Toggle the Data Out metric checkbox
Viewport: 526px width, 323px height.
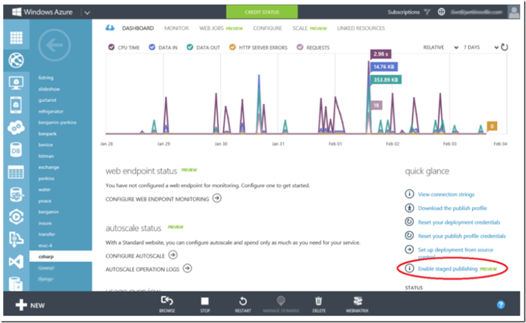coord(190,47)
